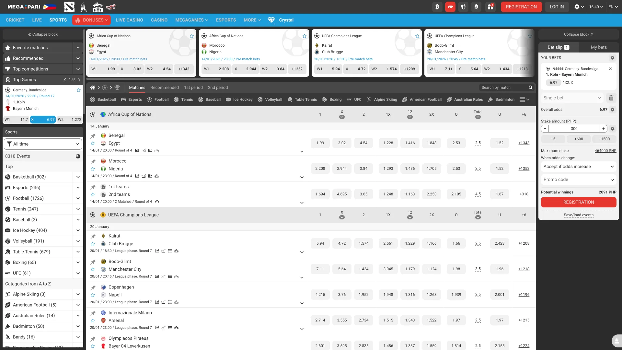
Task: Click the Save/load events link
Action: pos(579,215)
